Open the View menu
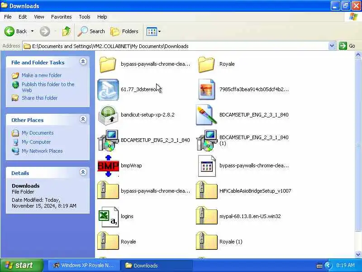The image size is (362, 272). pyautogui.click(x=39, y=17)
